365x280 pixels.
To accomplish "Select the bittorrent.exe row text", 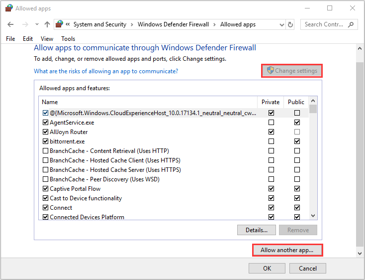I will point(67,141).
